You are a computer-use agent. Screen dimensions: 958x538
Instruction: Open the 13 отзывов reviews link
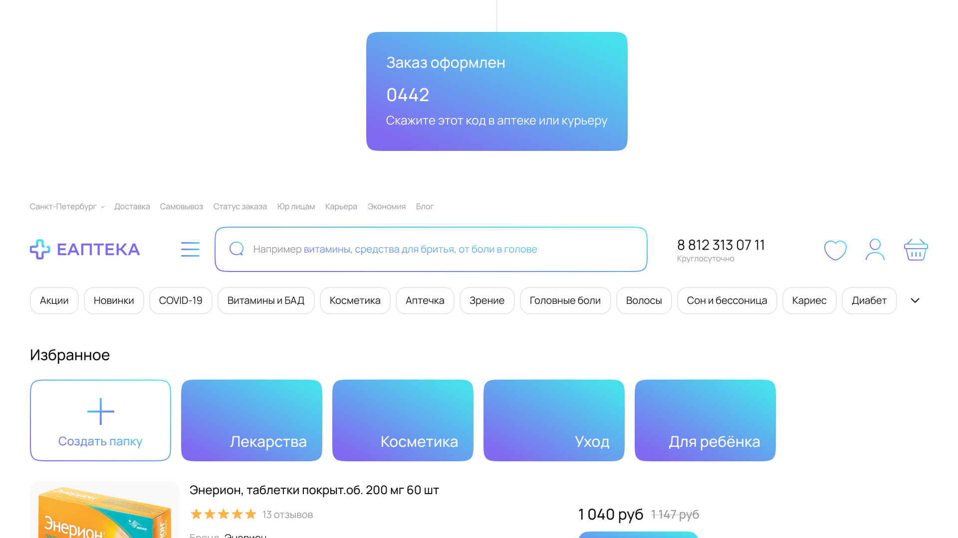(287, 515)
